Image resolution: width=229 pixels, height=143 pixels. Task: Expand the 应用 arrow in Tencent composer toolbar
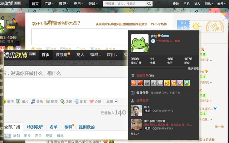(x=116, y=102)
